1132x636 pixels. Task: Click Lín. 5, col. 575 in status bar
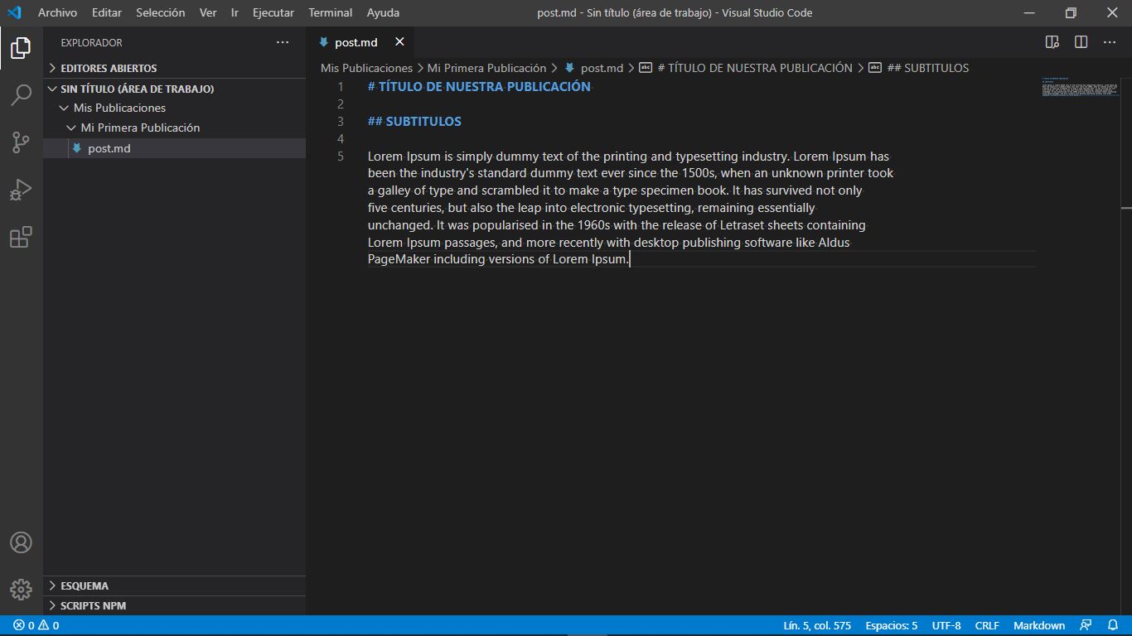pyautogui.click(x=817, y=625)
